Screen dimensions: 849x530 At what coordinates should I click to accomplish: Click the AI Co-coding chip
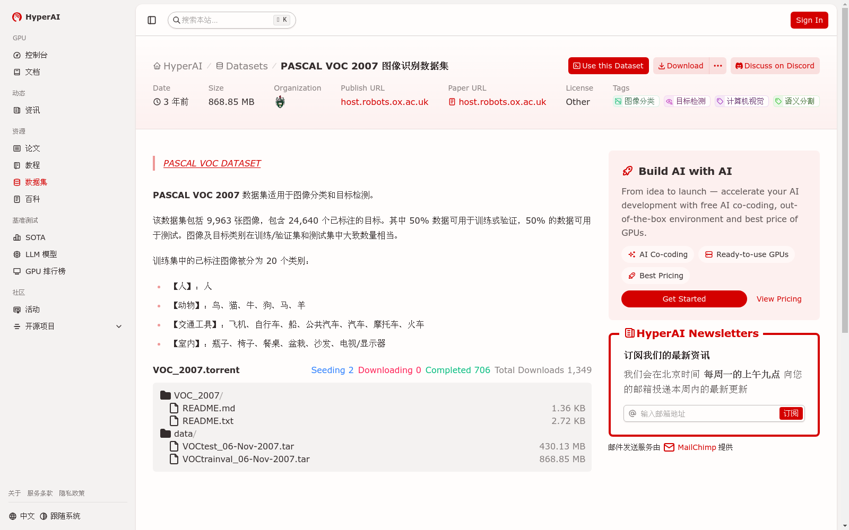(657, 254)
